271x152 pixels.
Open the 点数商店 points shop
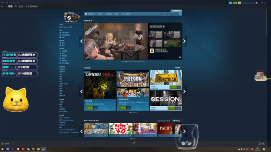[109, 14]
